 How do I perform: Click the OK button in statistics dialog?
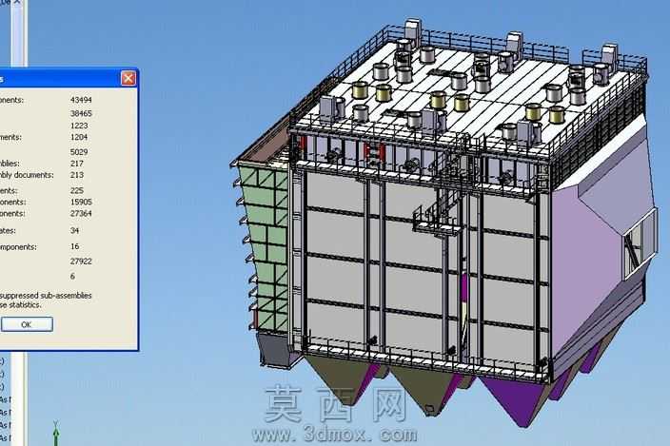click(x=27, y=324)
